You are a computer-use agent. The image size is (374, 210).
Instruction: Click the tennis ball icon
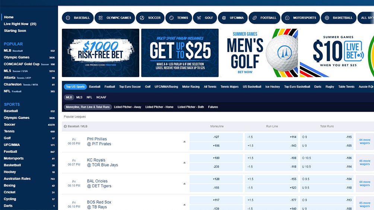click(x=171, y=18)
